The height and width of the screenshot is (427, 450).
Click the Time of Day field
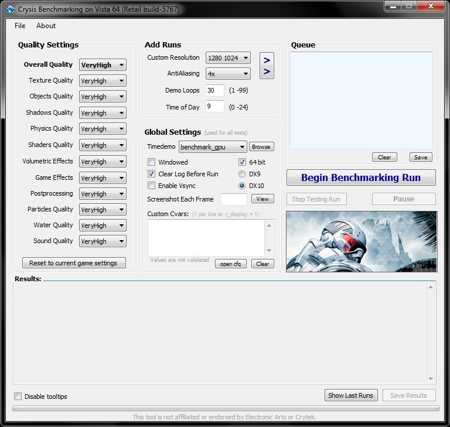(x=214, y=107)
